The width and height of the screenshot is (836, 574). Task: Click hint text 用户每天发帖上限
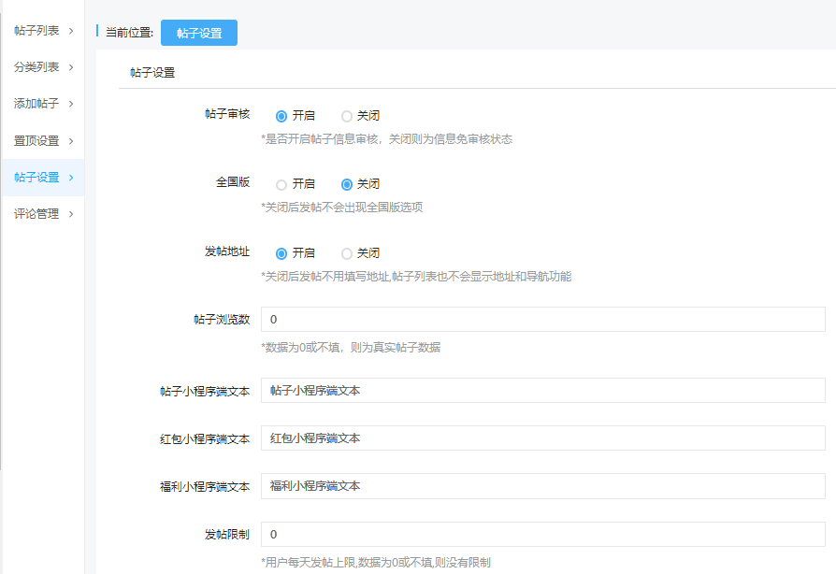(375, 562)
